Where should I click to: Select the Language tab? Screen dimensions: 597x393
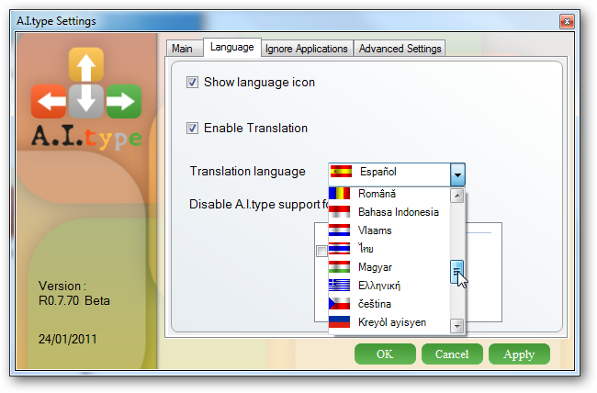coord(231,47)
